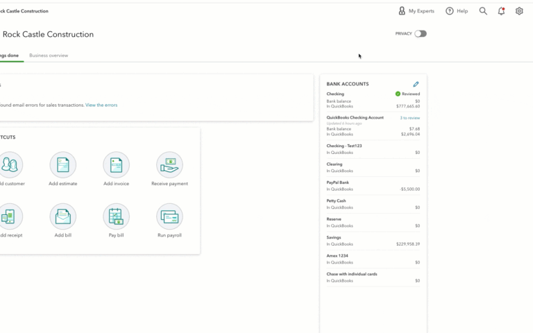The width and height of the screenshot is (533, 333).
Task: Follow the View the errors link
Action: pos(101,105)
